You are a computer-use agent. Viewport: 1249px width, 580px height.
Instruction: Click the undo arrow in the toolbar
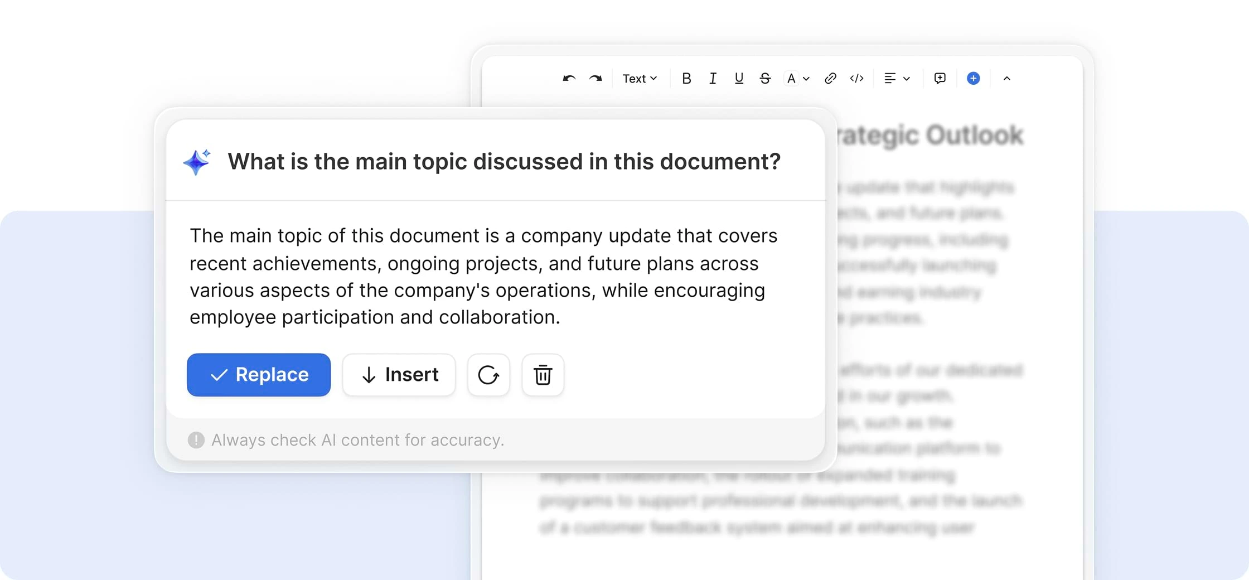(x=569, y=79)
